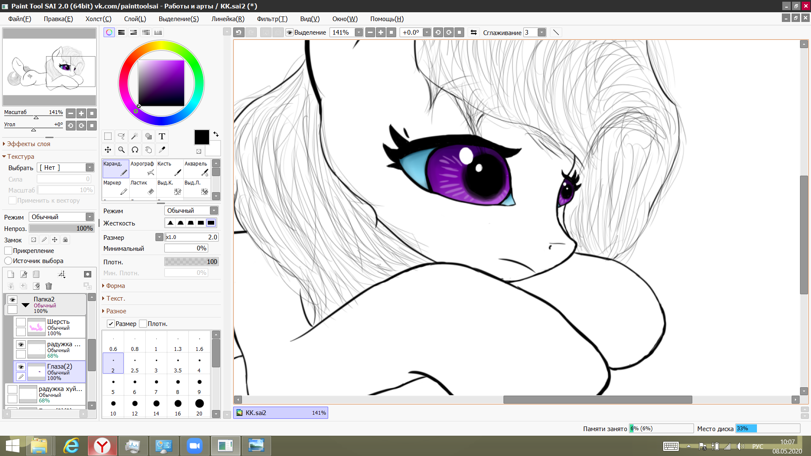Click the undo button in canvas toolbar
The width and height of the screenshot is (811, 456).
(239, 33)
